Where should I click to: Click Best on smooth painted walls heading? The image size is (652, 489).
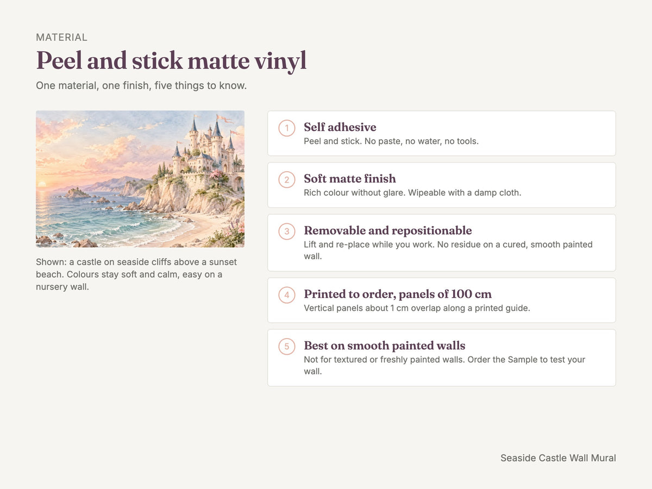(x=385, y=346)
